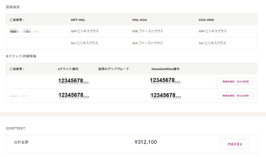Image resolution: width=266 pixels, height=157 pixels.
Task: Click seat 02B ファーストクラス
Action: pos(148,31)
